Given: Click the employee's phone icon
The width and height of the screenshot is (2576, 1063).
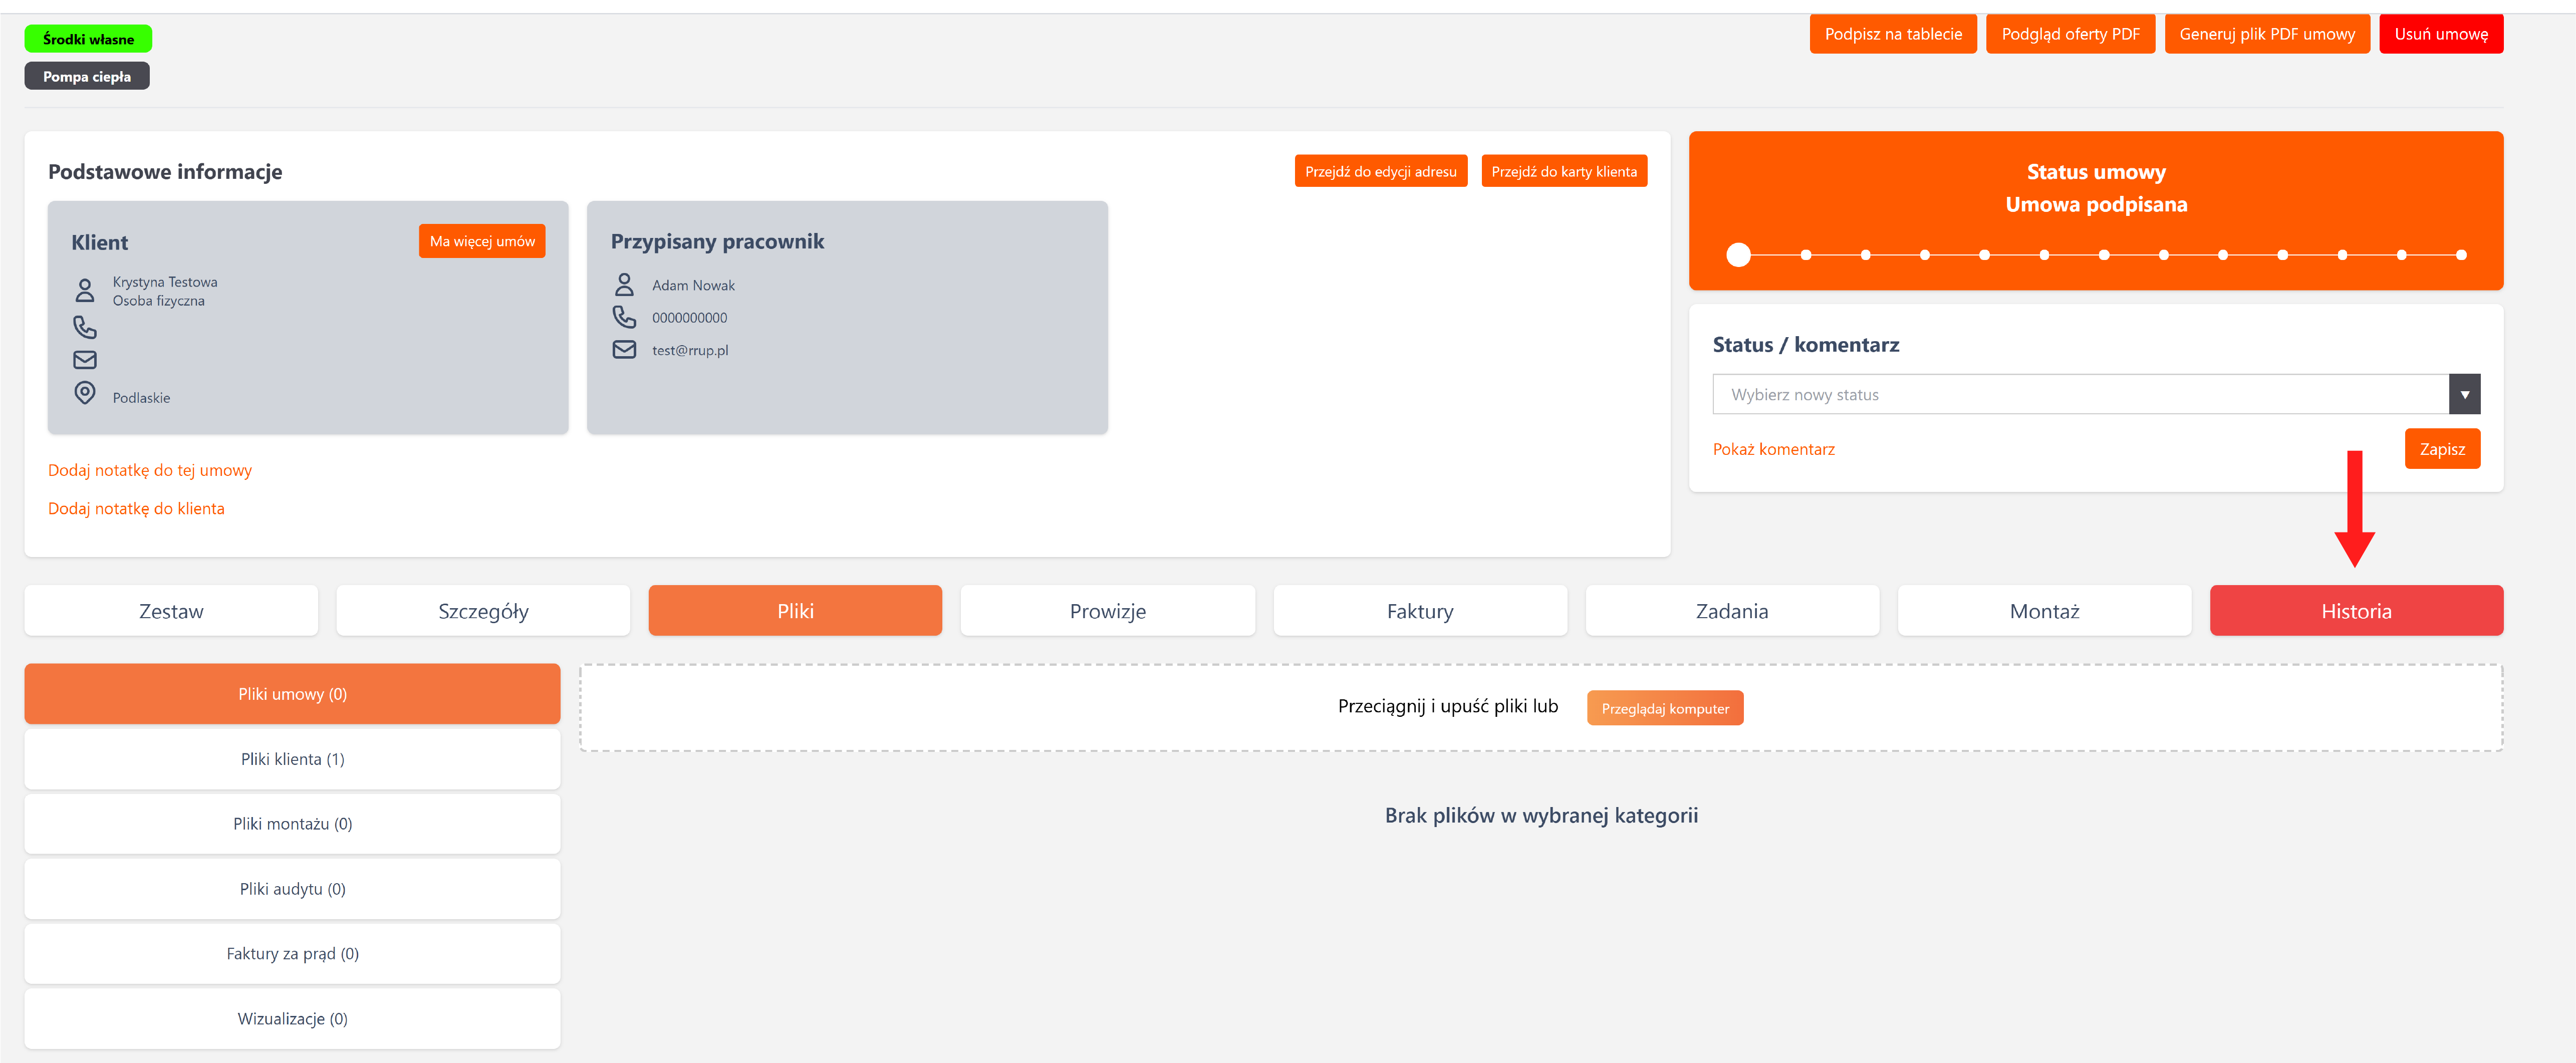Looking at the screenshot, I should tap(624, 317).
